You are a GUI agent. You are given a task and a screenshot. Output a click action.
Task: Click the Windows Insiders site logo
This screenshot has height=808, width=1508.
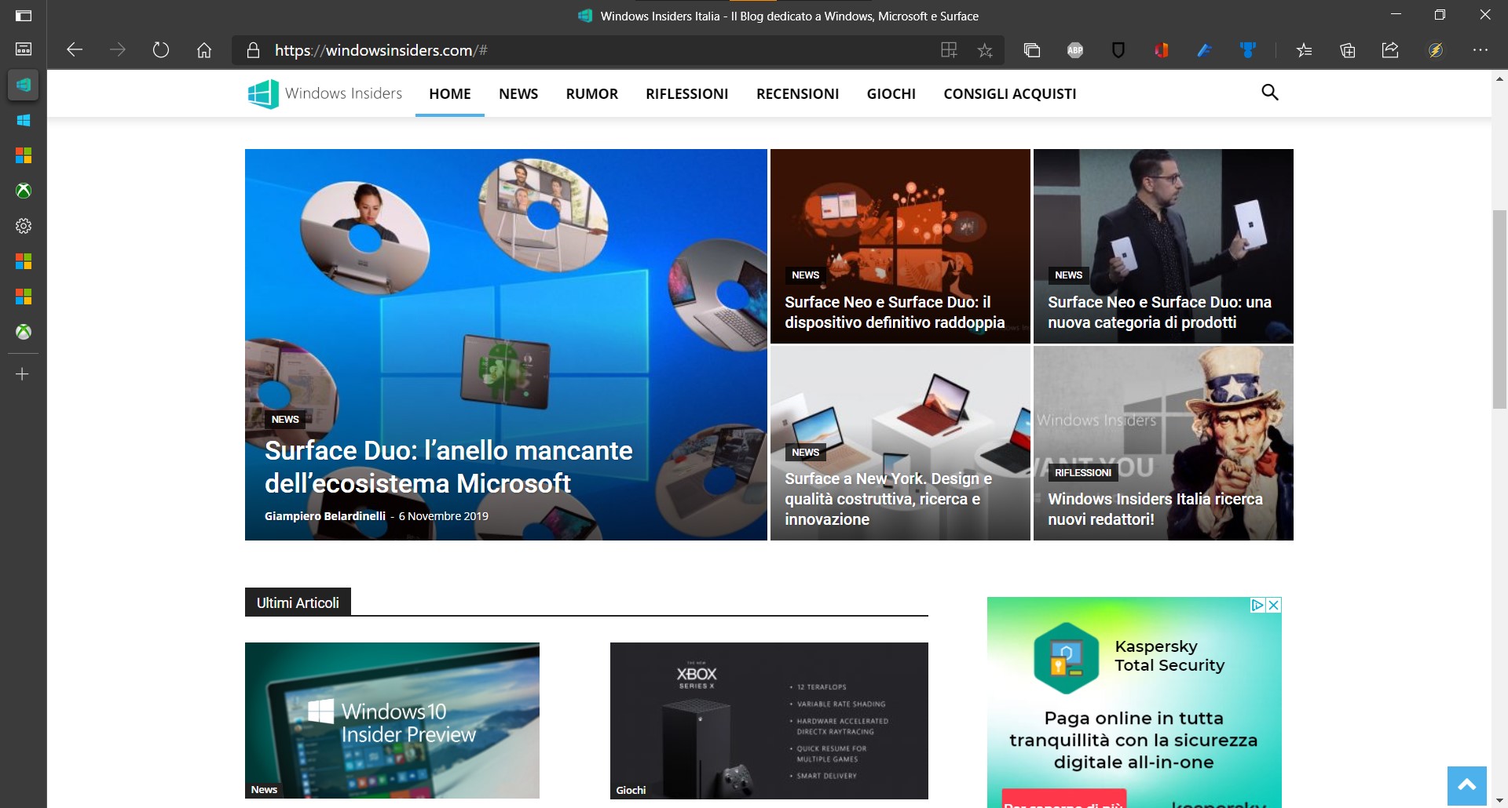coord(324,93)
